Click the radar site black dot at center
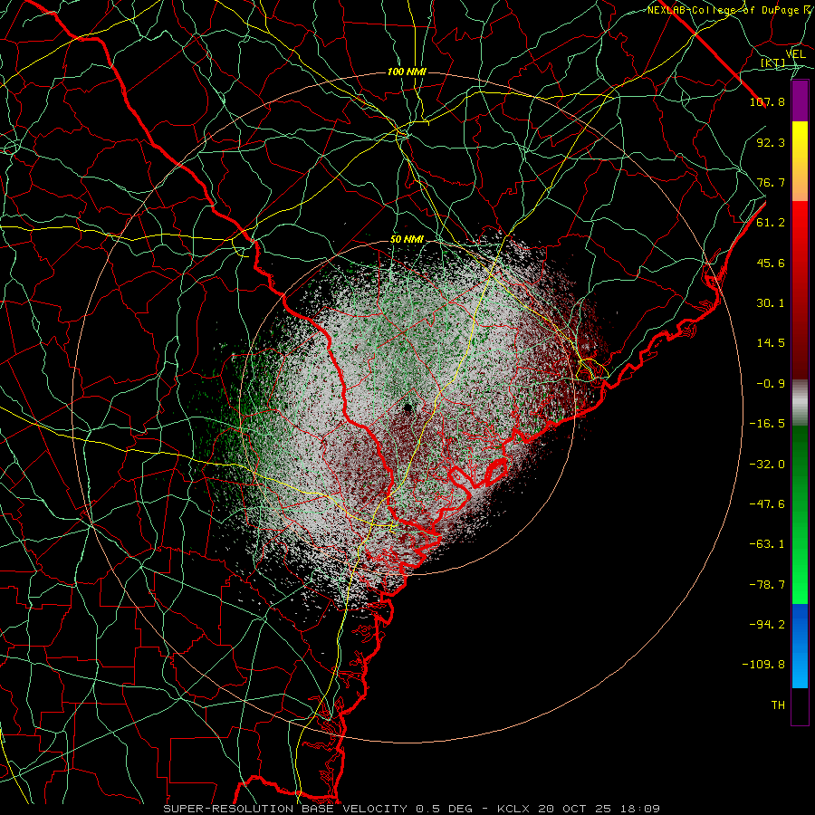815x815 pixels. (407, 407)
